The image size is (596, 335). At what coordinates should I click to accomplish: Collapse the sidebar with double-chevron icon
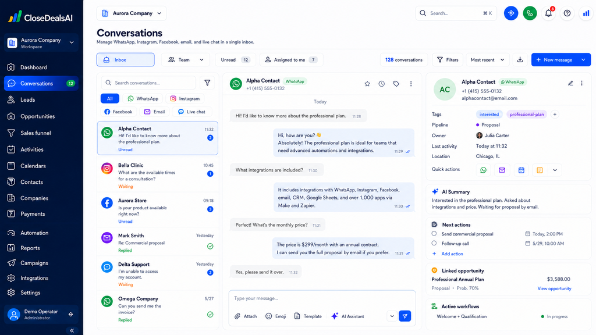pos(72,330)
